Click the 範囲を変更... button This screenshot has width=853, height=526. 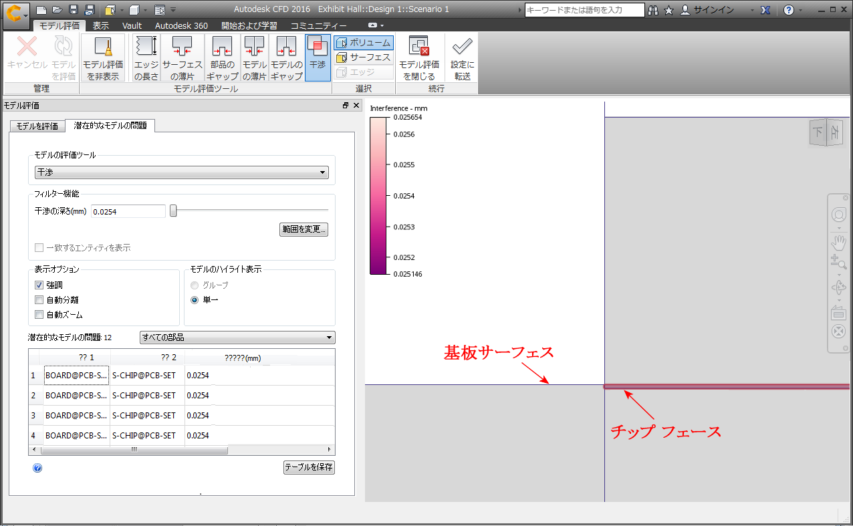coord(303,229)
